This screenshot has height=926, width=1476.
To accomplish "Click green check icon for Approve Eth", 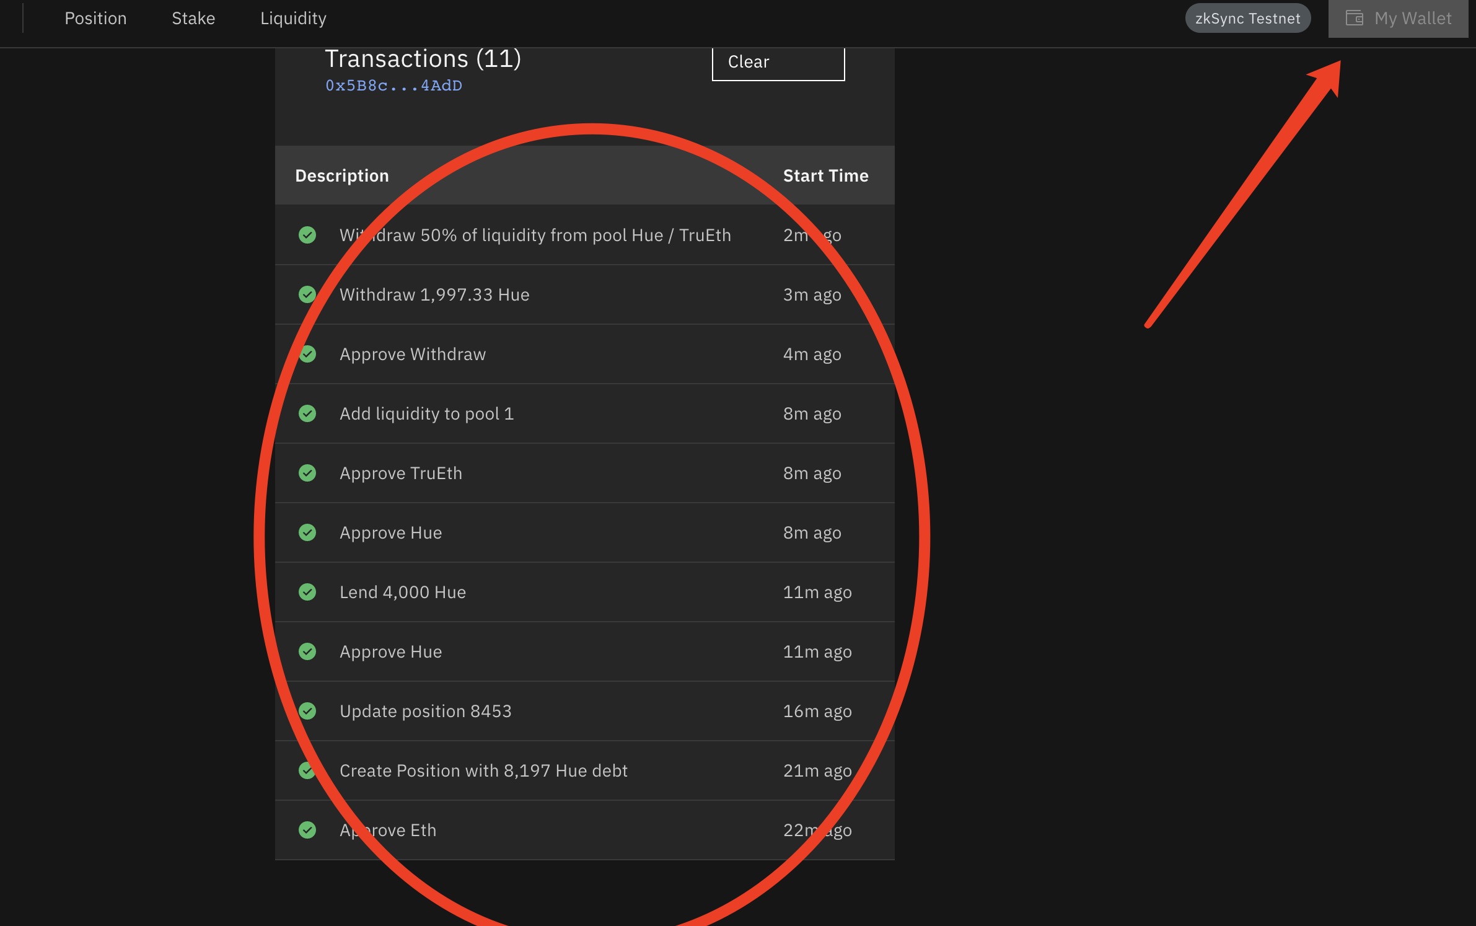I will (x=307, y=830).
